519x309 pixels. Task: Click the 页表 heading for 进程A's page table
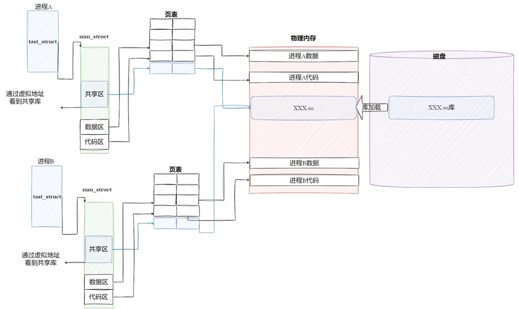171,14
